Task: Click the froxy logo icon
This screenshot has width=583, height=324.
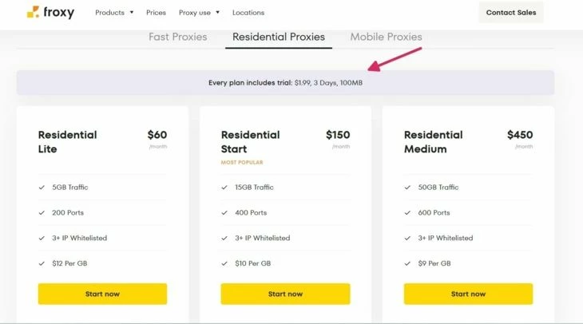Action: [x=33, y=12]
